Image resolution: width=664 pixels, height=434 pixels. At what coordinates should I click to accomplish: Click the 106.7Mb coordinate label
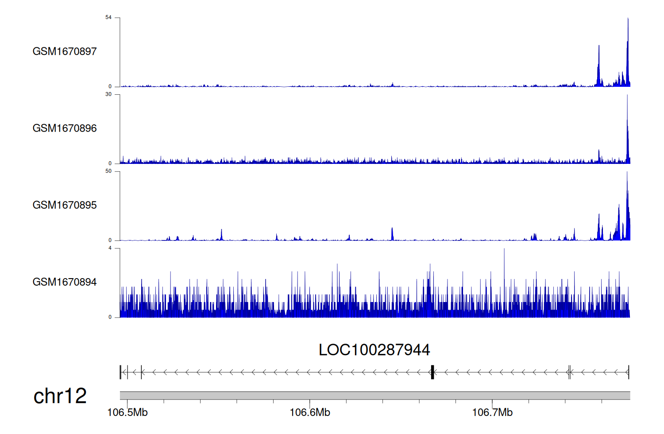pos(492,413)
